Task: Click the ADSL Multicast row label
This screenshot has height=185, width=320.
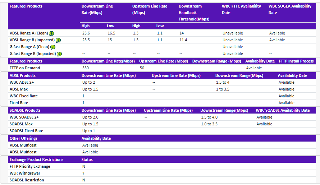Action: pyautogui.click(x=23, y=152)
